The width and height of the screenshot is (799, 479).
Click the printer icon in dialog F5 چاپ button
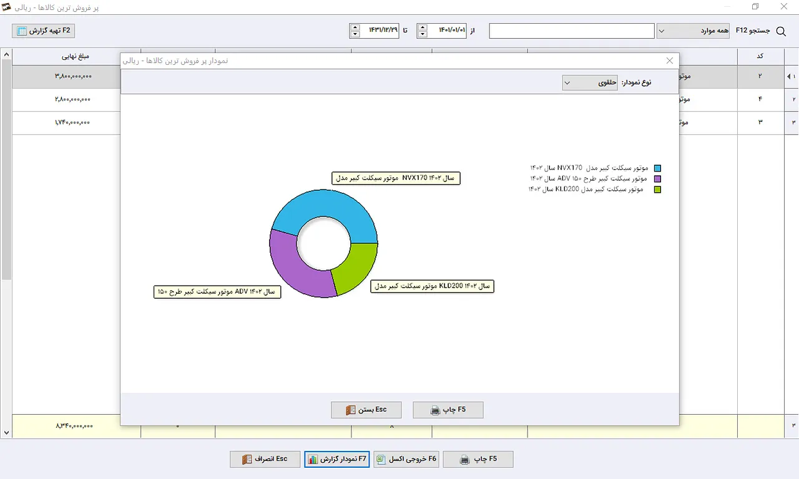[436, 410]
